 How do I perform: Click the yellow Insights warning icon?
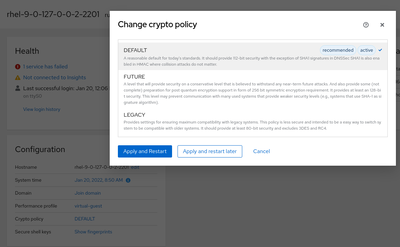18,78
